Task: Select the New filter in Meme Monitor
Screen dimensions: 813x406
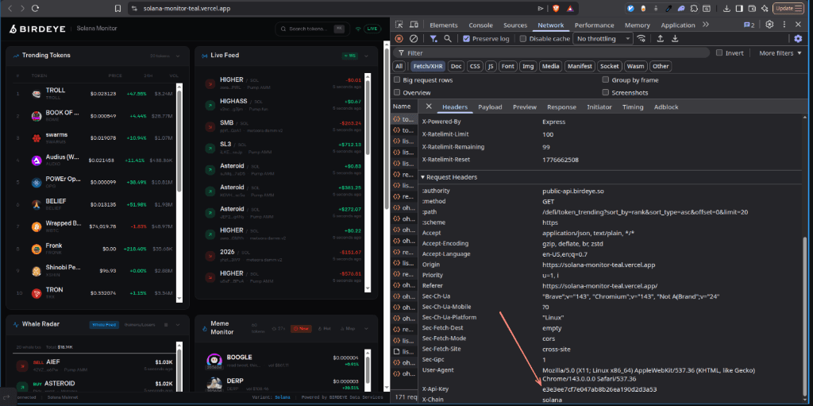Action: coord(301,329)
